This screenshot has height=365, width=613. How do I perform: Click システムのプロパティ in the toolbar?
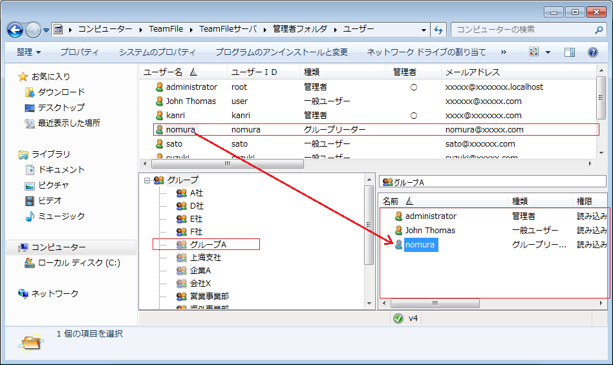point(157,52)
